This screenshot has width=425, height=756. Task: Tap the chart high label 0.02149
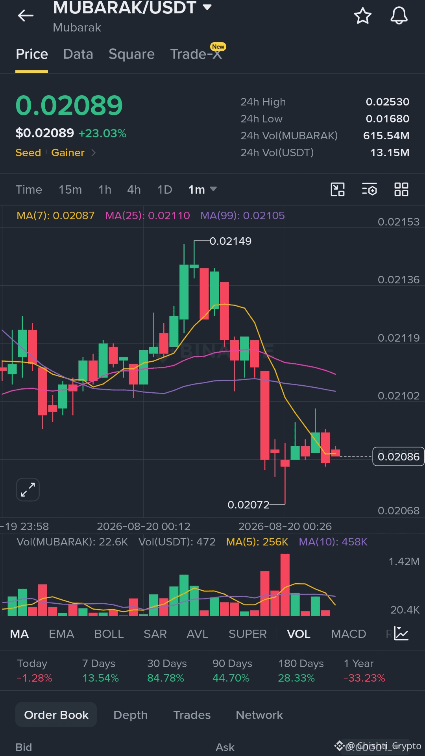click(230, 241)
